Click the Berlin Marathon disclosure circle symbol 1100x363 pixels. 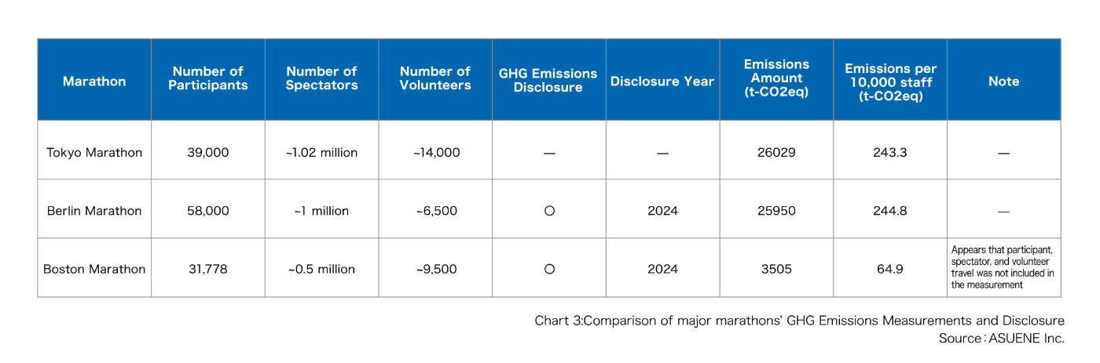549,211
